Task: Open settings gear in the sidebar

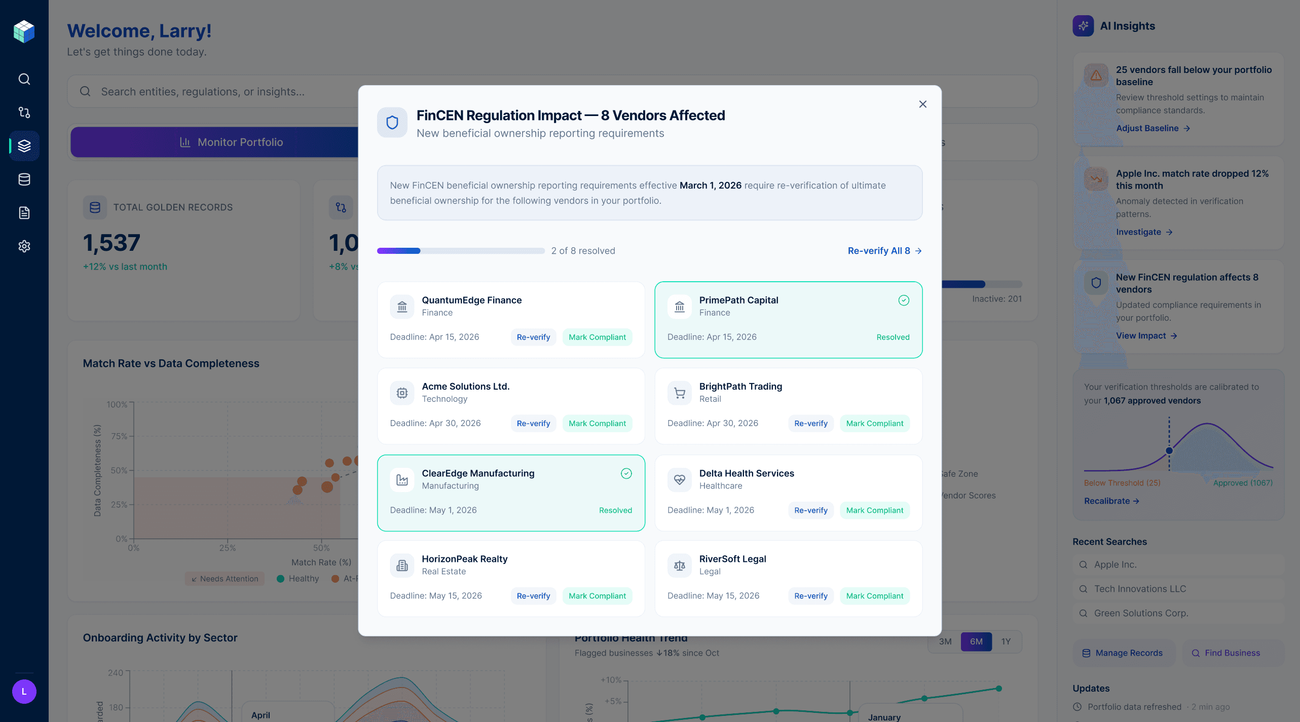Action: 24,246
